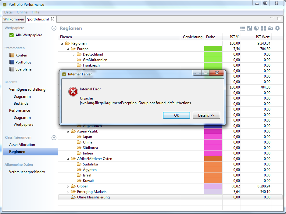
Task: Click the Europa percentage 7,54
Action: [236, 49]
